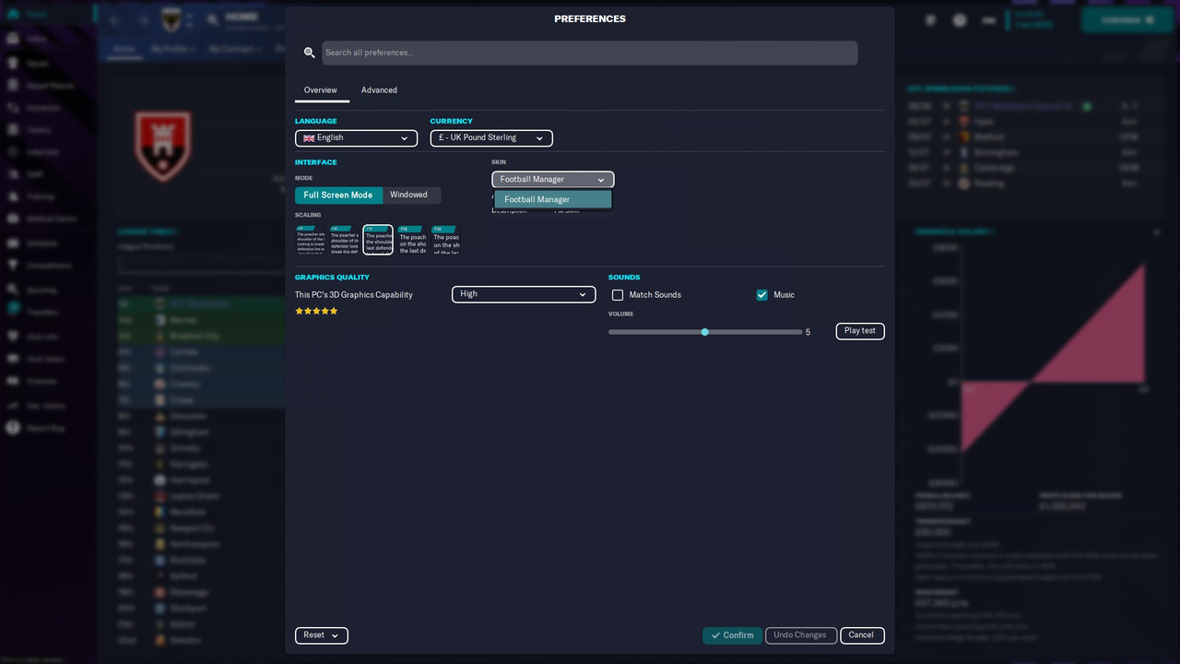
Task: Enable the Match Sounds checkbox
Action: [x=618, y=295]
